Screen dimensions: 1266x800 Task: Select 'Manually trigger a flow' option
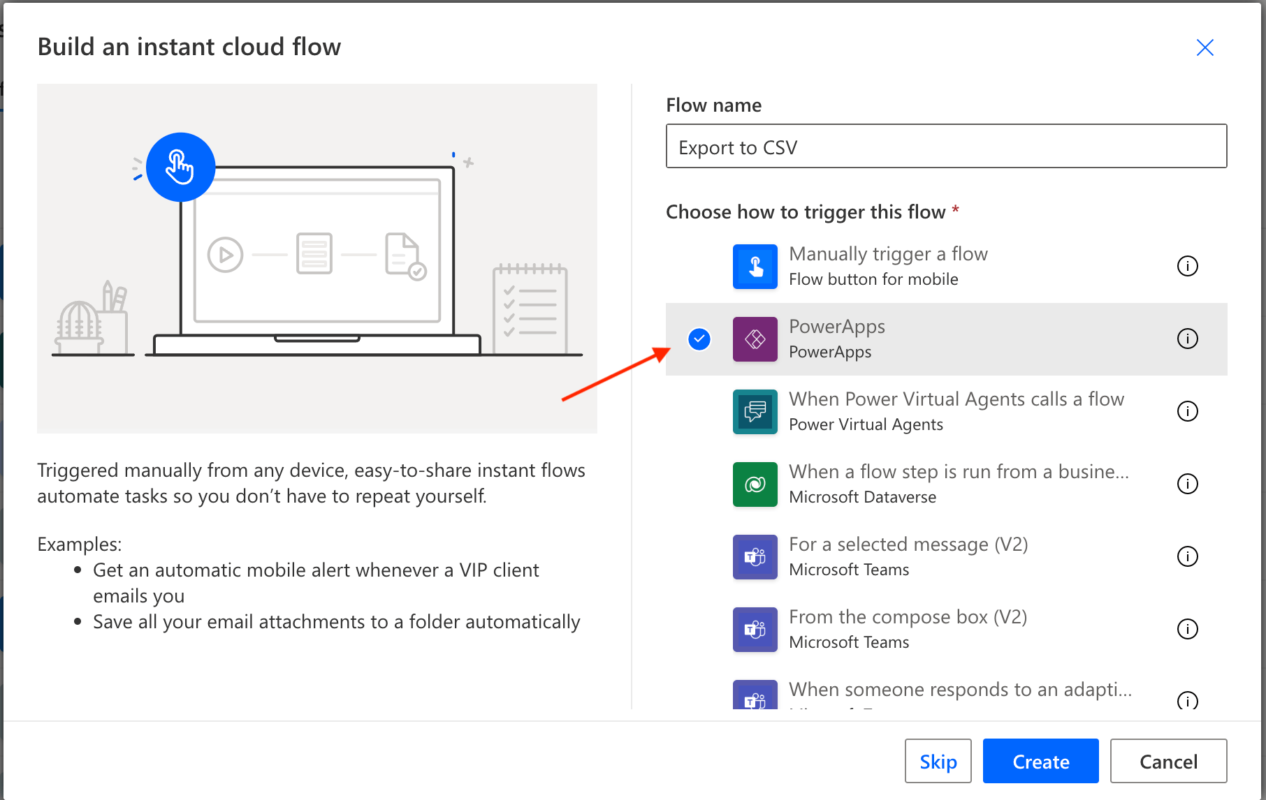point(946,267)
